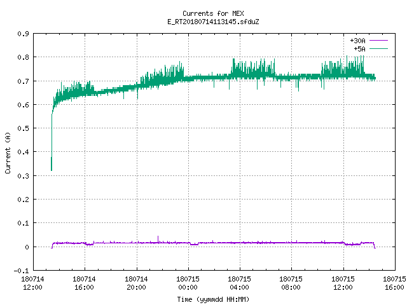Image resolution: width=407 pixels, height=305 pixels.
Task: Click the 'Time (yymmdd HH:MM)' x-axis label
Action: [213, 299]
